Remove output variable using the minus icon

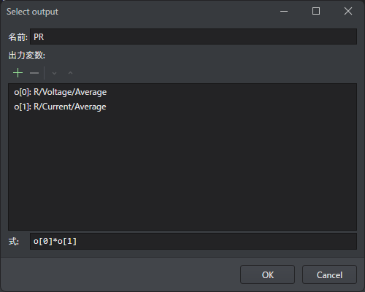[34, 73]
